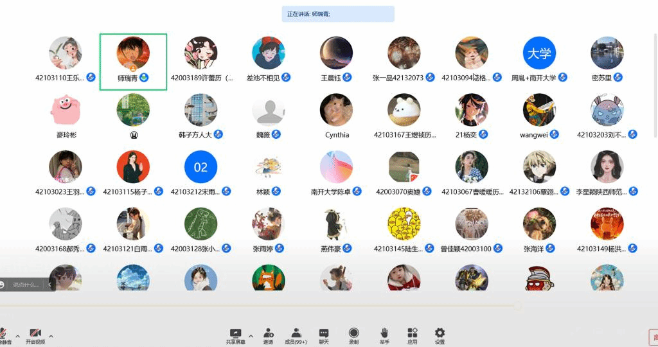Open the 成员(99+) members list

tap(296, 334)
